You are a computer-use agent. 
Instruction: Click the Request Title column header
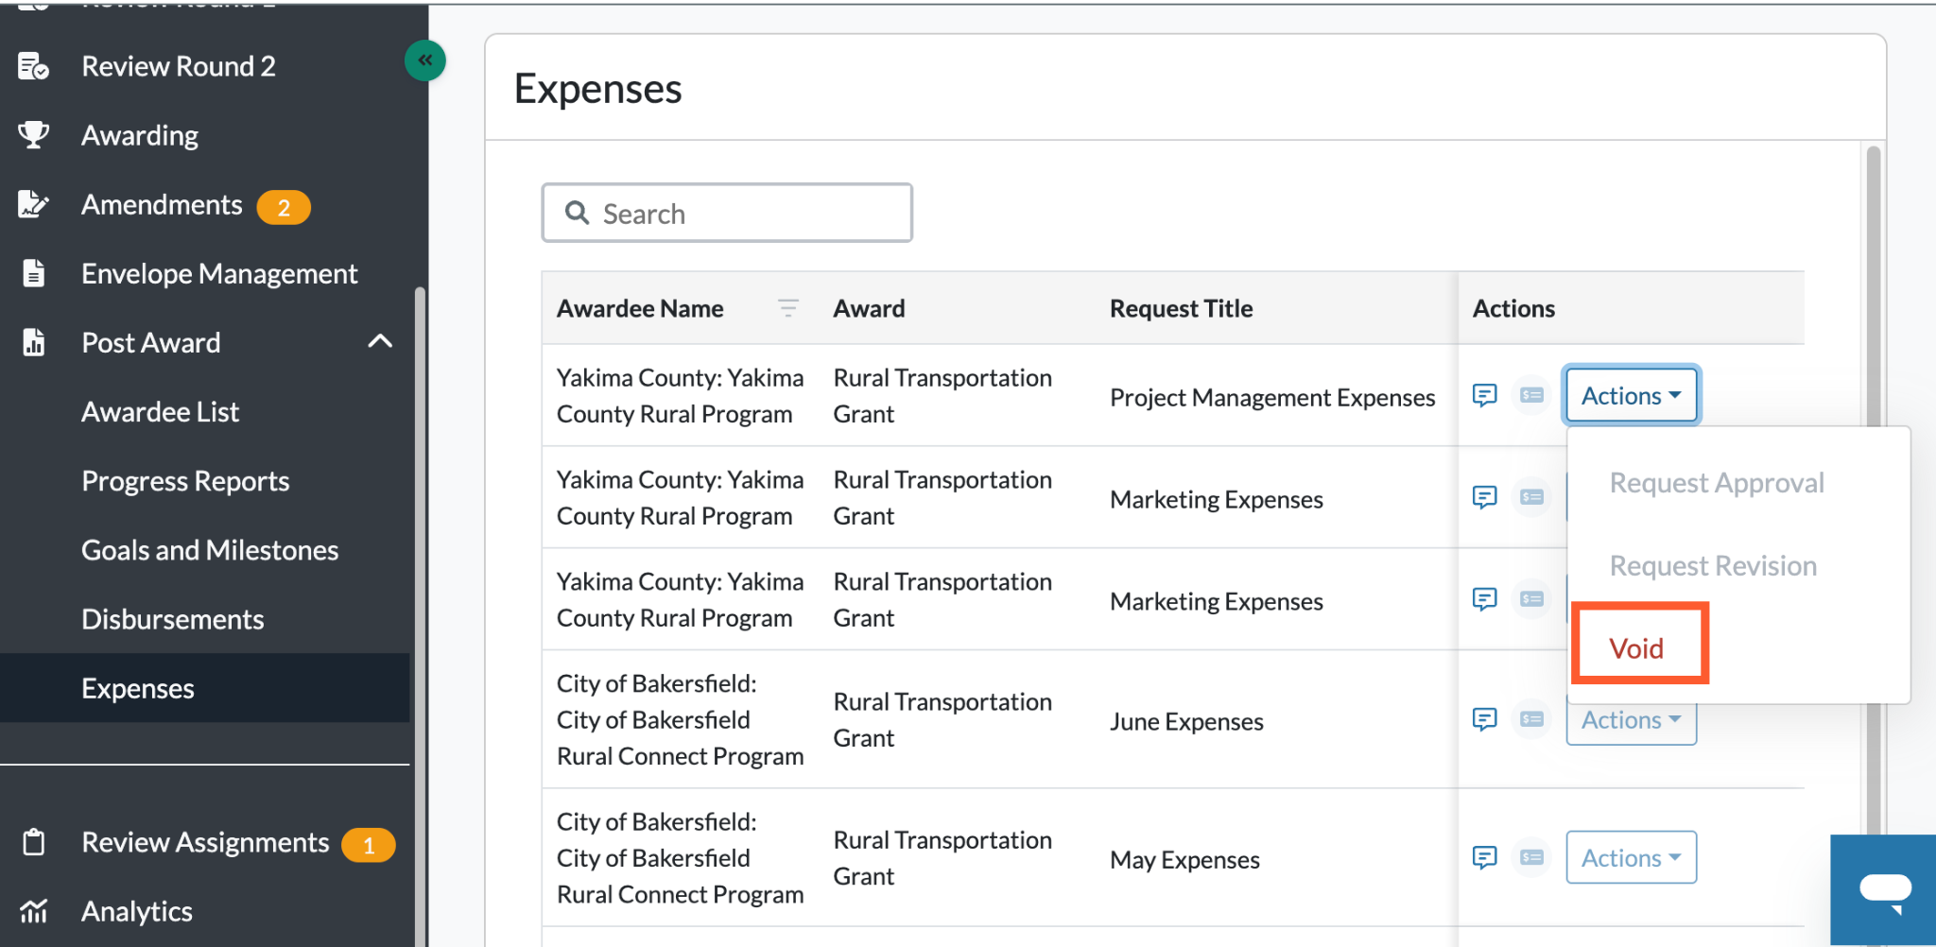[x=1181, y=309]
